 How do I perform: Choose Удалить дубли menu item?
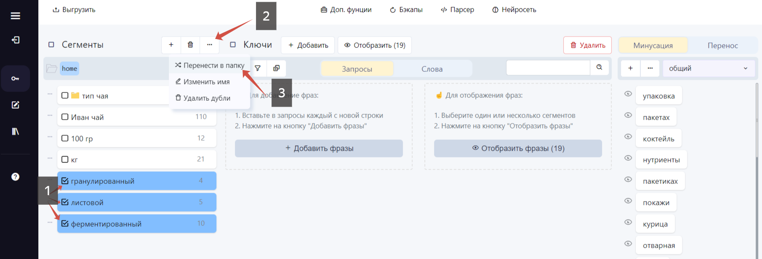(210, 98)
